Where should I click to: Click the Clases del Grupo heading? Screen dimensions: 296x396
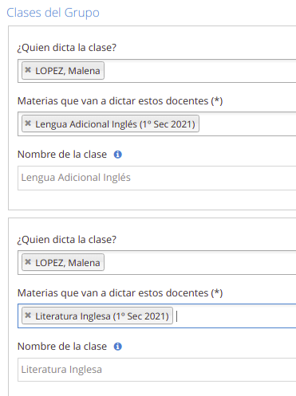53,13
